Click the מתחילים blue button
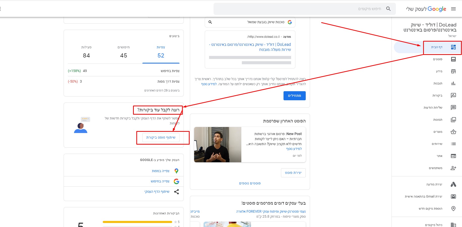462x227 pixels. tap(294, 96)
